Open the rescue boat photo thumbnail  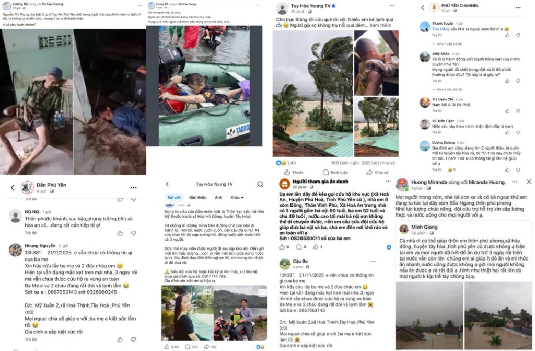coord(204,86)
